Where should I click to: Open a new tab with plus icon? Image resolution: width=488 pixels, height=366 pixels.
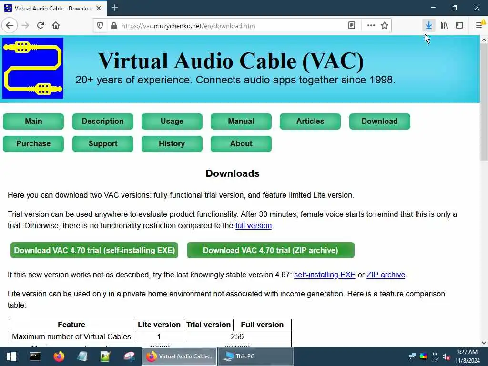pyautogui.click(x=115, y=8)
